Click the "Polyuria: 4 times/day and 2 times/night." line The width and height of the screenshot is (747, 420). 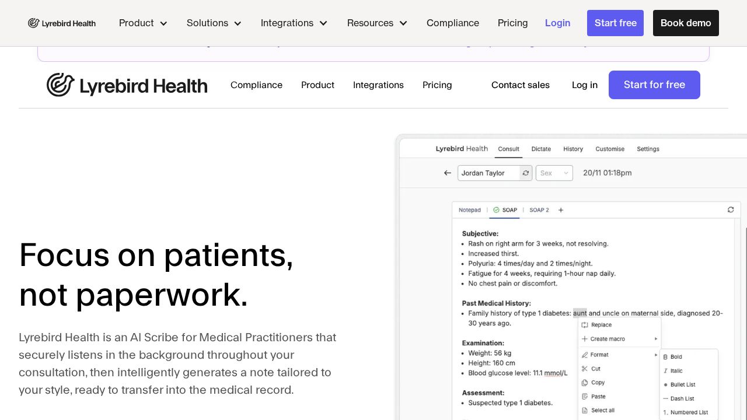[530, 264]
